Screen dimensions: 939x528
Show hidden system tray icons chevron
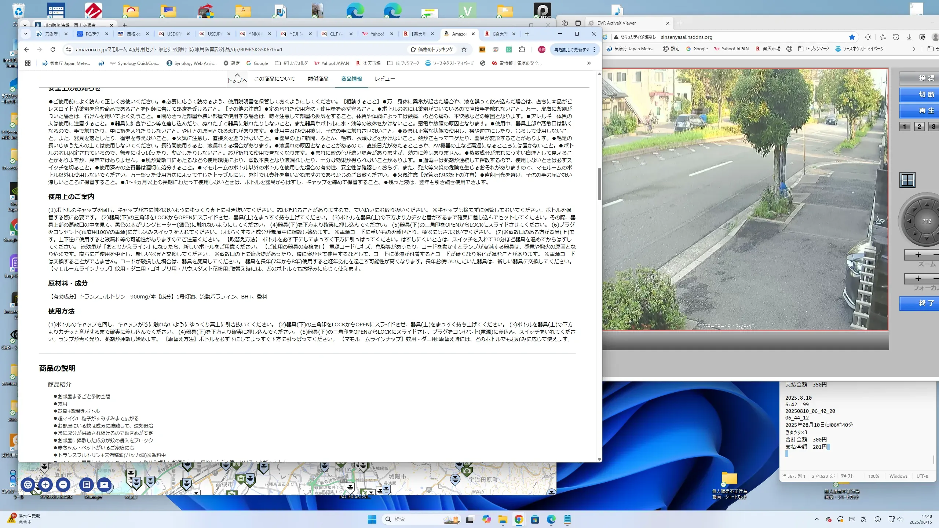[x=816, y=519]
